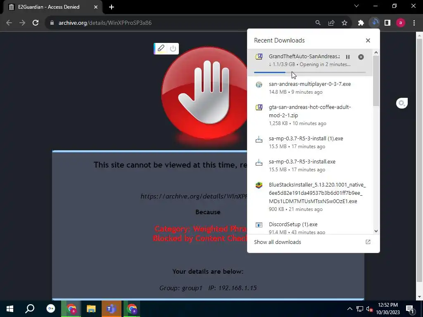The image size is (423, 317).
Task: Open BlueStacksInstaller download entry
Action: coord(310,197)
